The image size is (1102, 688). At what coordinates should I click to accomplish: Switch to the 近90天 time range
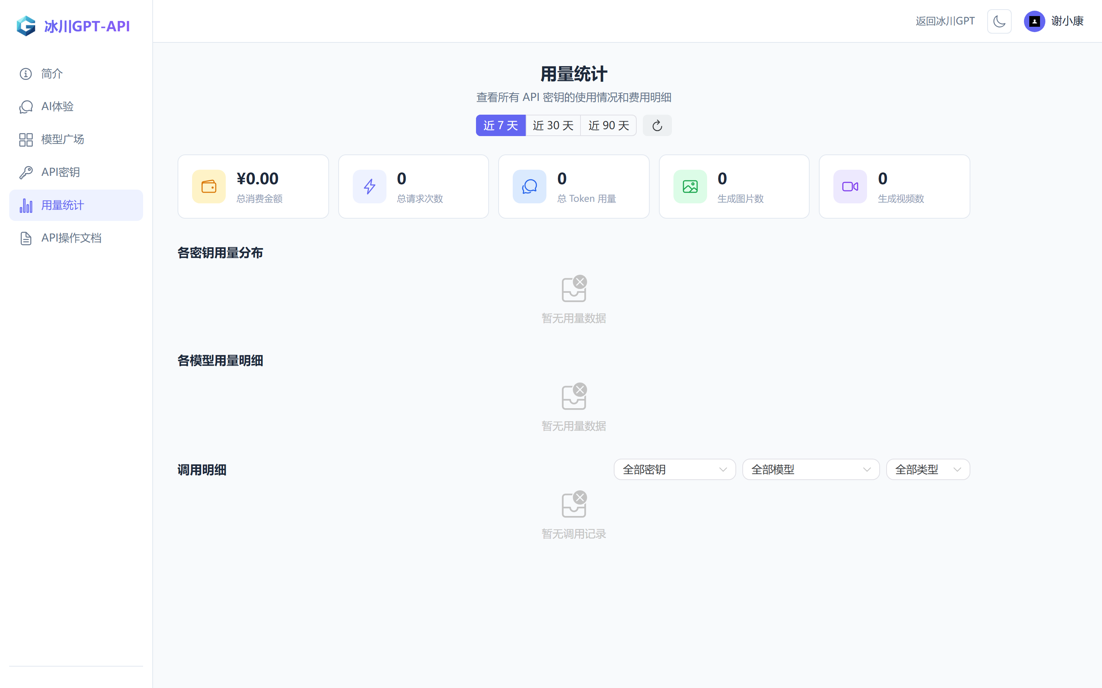(608, 125)
